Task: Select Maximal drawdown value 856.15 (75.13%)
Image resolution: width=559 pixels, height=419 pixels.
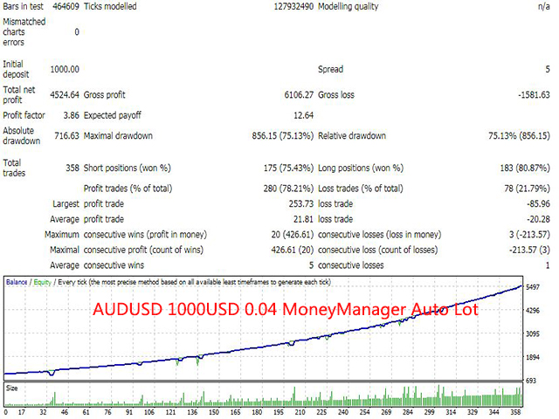Action: 283,136
